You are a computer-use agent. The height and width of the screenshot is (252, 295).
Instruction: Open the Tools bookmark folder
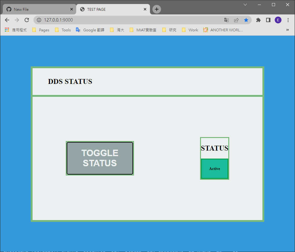tap(63, 30)
